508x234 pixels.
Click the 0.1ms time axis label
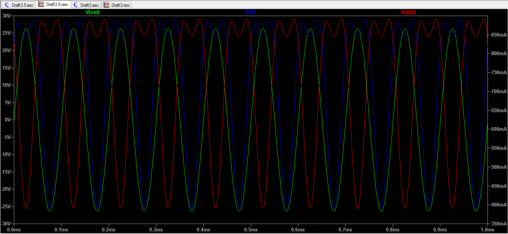pos(61,230)
